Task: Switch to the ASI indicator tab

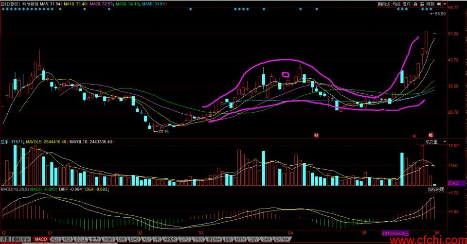Action: [x=146, y=239]
